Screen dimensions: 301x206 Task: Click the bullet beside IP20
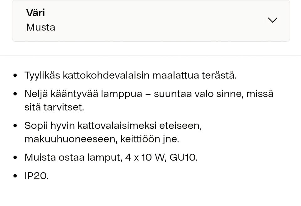(15, 176)
